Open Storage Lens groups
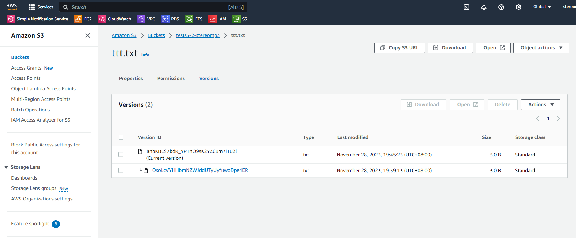576x238 pixels. click(34, 188)
